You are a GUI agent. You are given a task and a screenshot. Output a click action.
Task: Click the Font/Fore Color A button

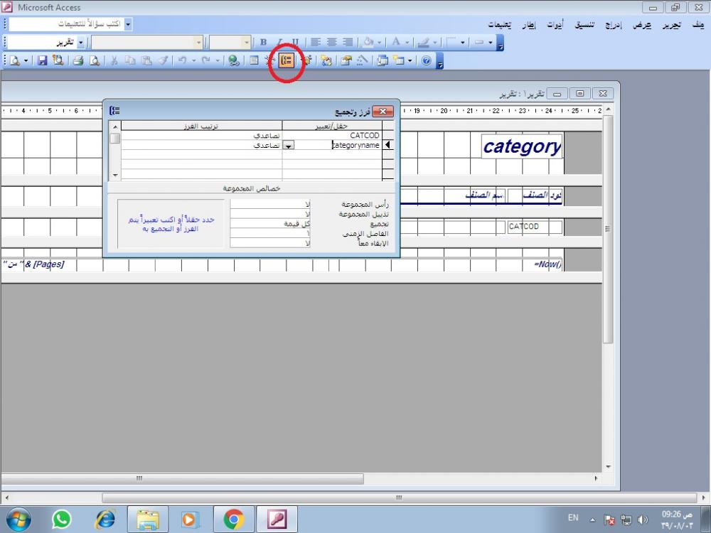coord(396,42)
